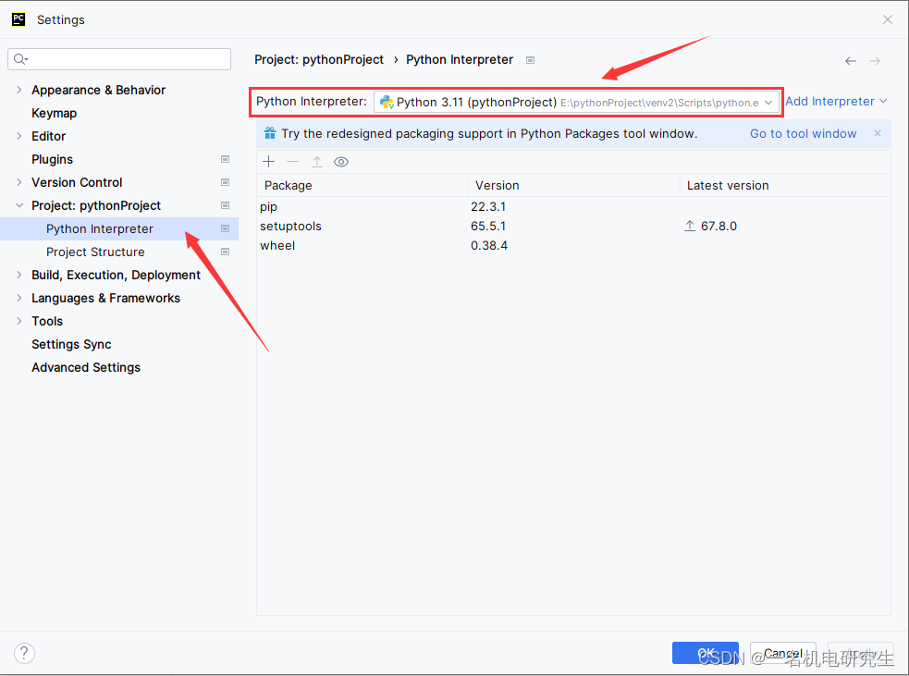The height and width of the screenshot is (676, 909).
Task: Click the upgrade package arrow icon
Action: (317, 162)
